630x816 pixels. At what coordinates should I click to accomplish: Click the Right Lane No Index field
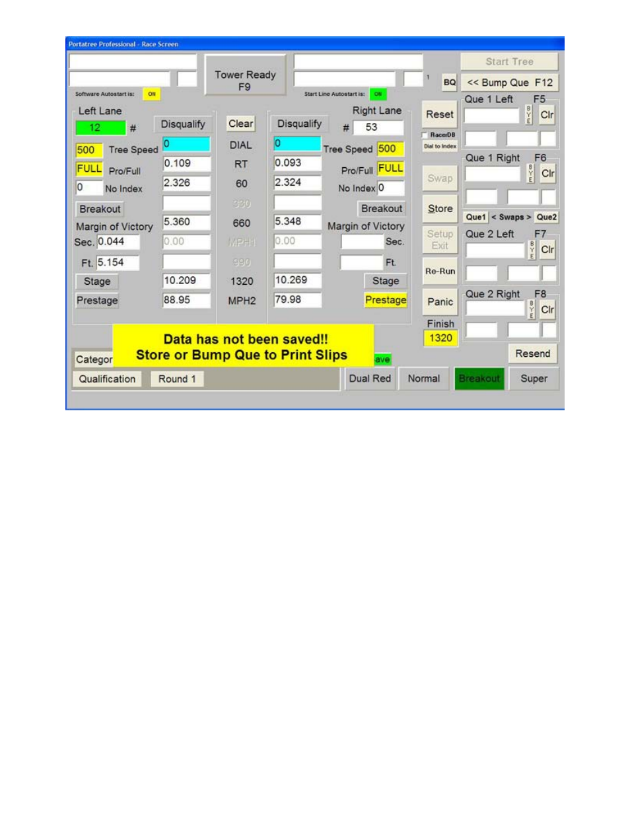(x=390, y=188)
